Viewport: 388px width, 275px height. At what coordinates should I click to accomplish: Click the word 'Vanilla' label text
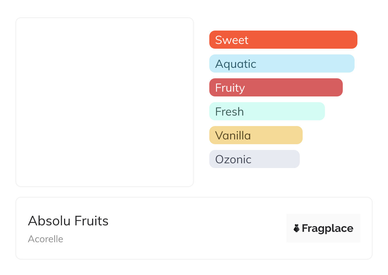coord(233,136)
